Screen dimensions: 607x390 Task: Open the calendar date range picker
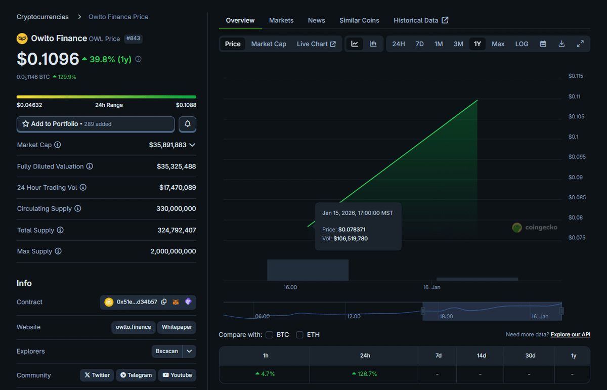[543, 44]
